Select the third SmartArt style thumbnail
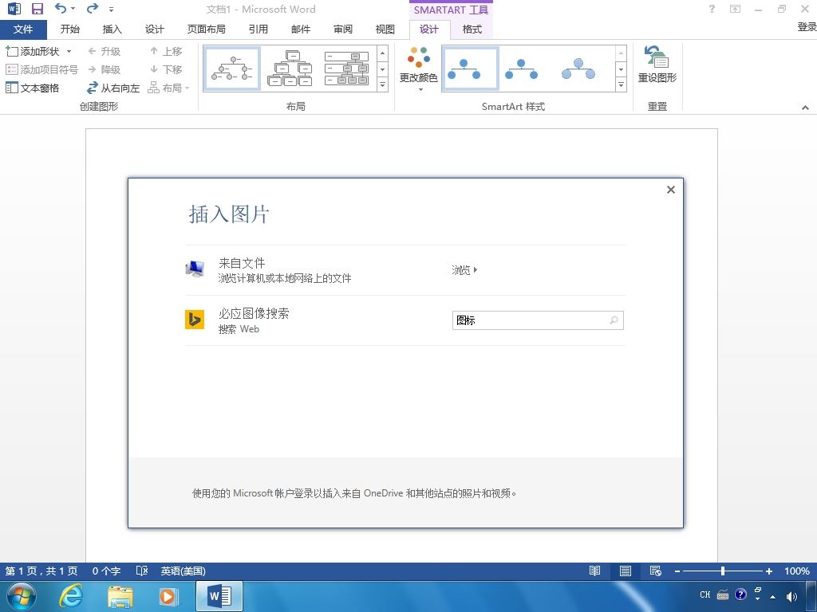 pos(578,69)
